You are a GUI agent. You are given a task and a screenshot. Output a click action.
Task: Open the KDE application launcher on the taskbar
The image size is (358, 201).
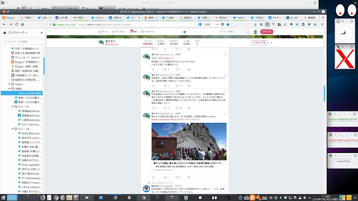tap(3, 198)
